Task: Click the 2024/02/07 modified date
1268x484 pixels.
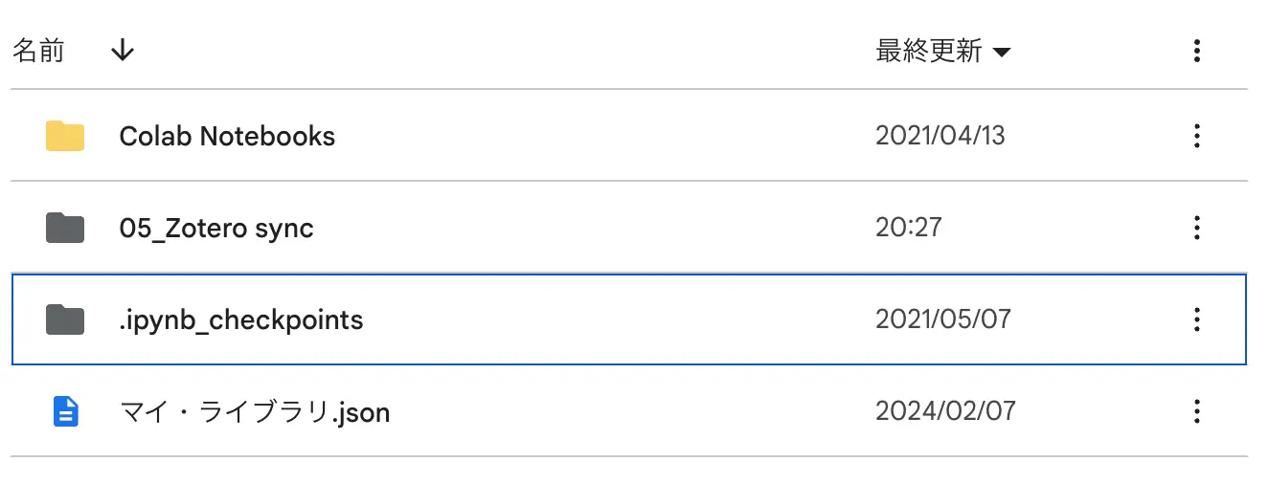Action: [x=944, y=412]
